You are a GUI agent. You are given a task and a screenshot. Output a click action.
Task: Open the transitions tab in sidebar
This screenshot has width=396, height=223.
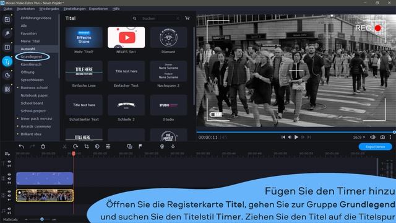pos(7,47)
